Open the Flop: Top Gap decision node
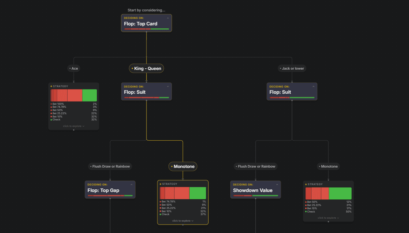The height and width of the screenshot is (233, 409). point(110,189)
